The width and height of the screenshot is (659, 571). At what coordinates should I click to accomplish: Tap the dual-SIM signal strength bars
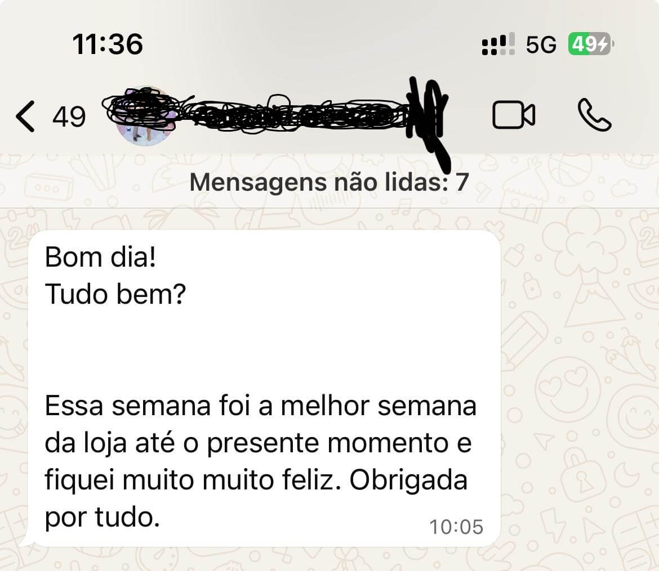tap(498, 44)
